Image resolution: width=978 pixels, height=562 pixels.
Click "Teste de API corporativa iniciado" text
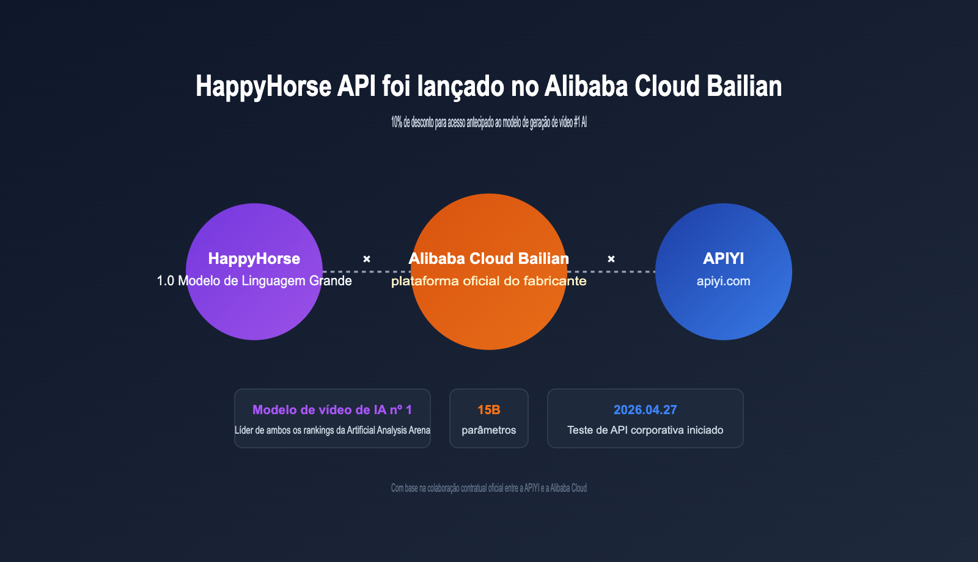[x=645, y=430]
